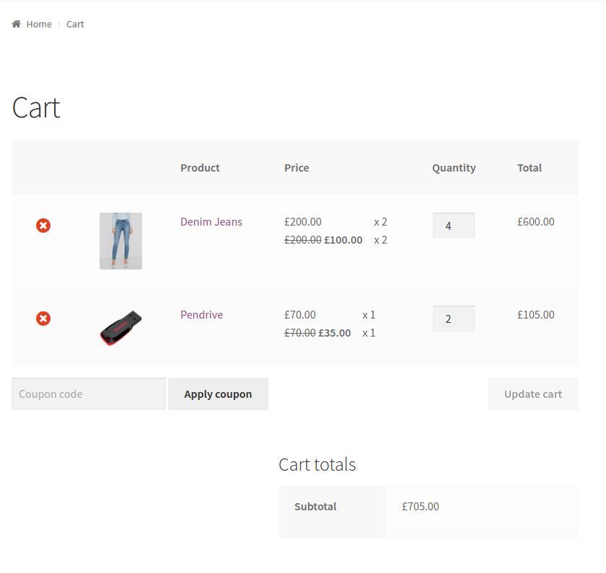
Task: Open the Denim Jeans product thumbnail
Action: coord(120,241)
